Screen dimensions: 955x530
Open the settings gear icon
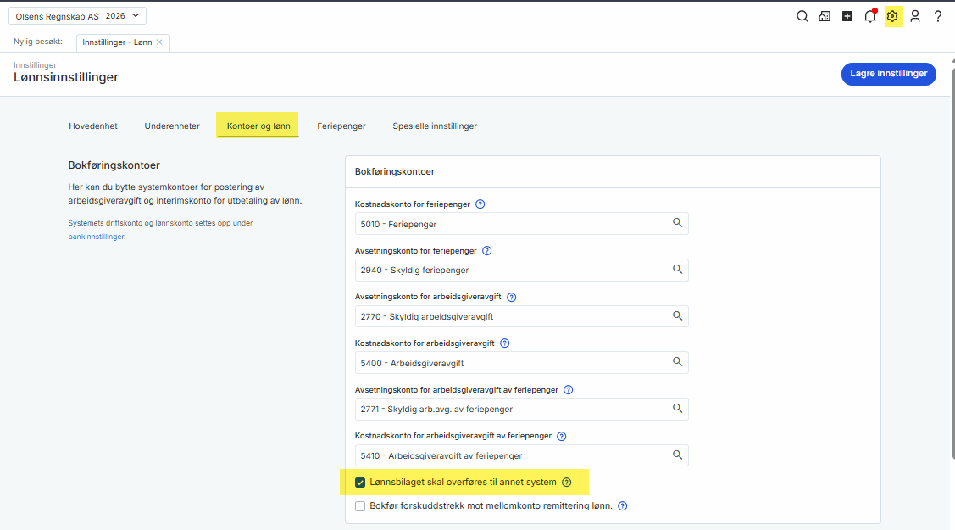892,16
